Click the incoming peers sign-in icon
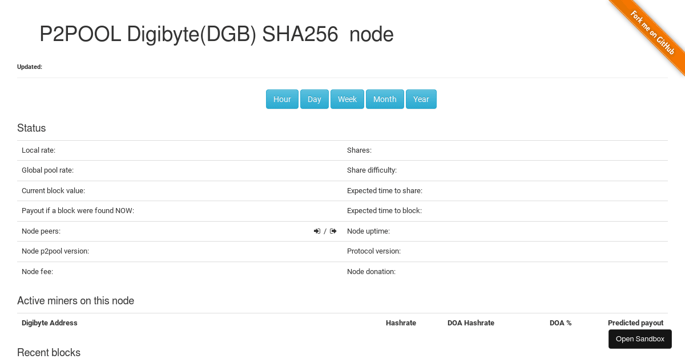This screenshot has width=685, height=359. 317,231
